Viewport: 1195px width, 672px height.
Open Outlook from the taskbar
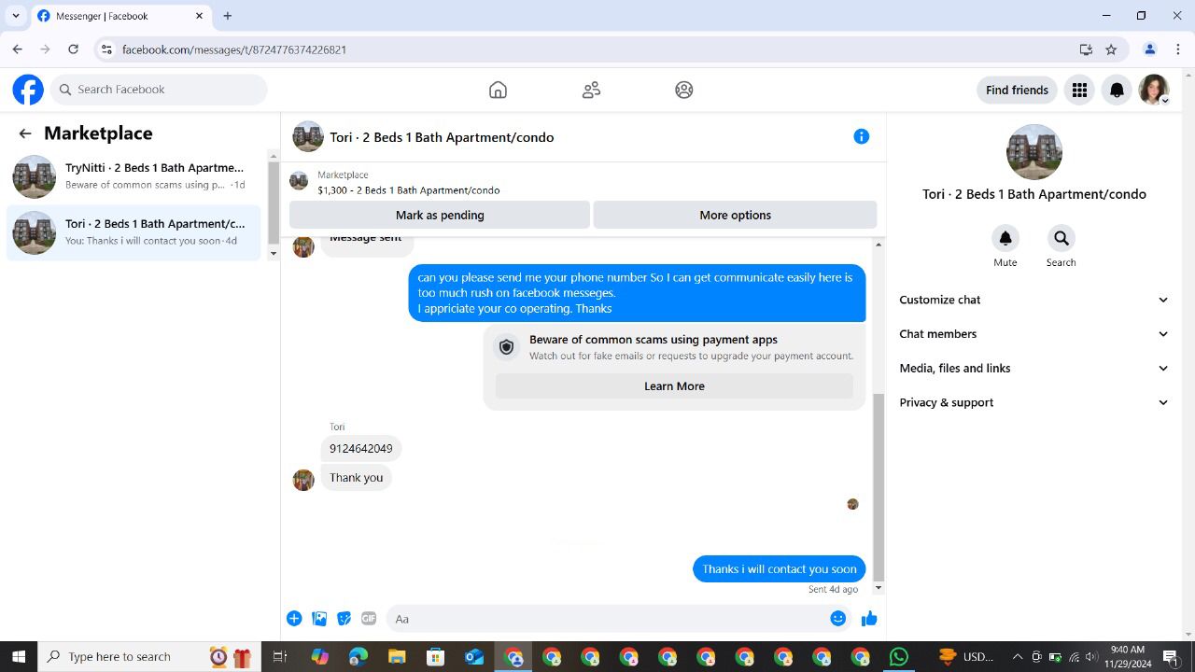tap(474, 657)
